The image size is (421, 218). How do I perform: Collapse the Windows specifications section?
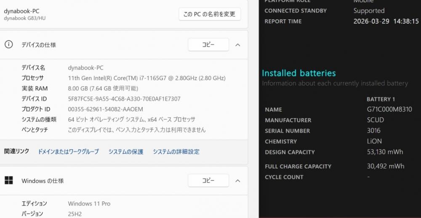point(237,181)
